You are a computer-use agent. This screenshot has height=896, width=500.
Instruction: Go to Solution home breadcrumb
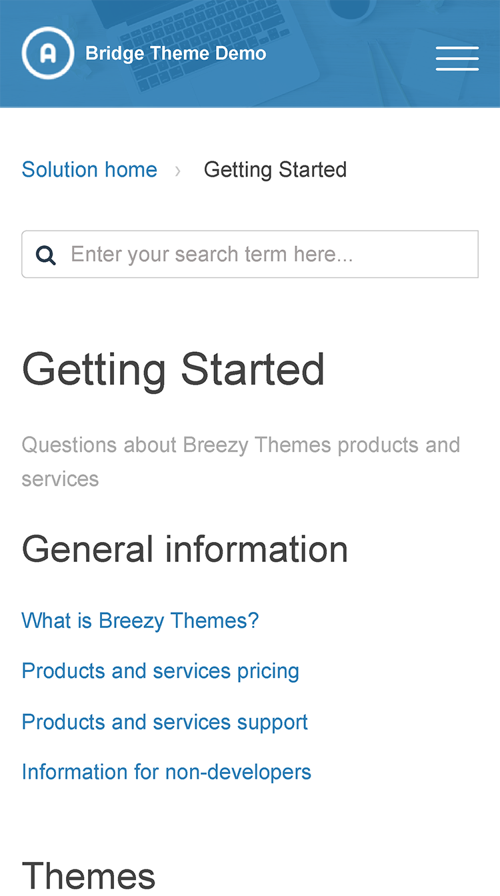pyautogui.click(x=89, y=169)
